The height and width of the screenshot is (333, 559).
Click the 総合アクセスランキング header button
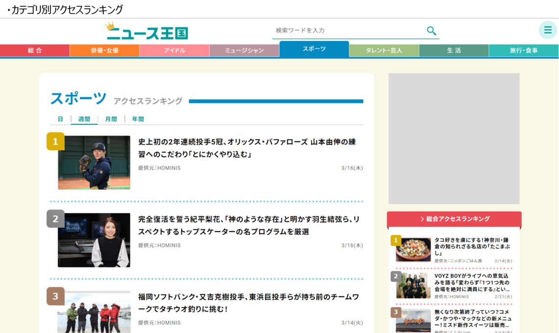(454, 219)
